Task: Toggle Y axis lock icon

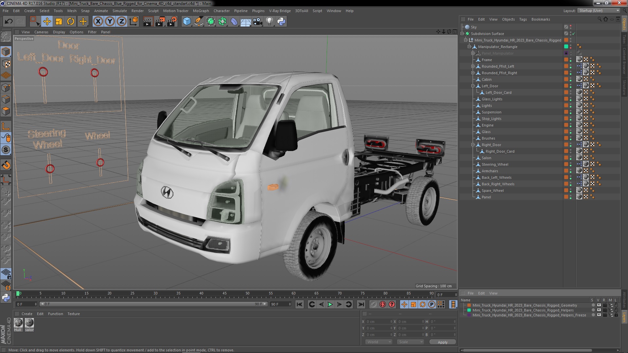Action: coord(110,22)
